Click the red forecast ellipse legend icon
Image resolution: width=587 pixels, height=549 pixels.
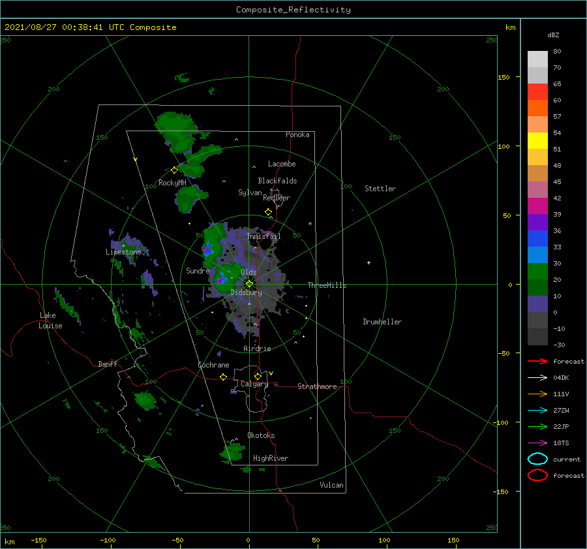click(x=537, y=475)
